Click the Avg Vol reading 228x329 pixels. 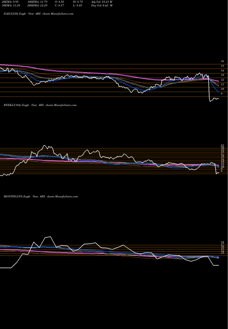click(102, 2)
